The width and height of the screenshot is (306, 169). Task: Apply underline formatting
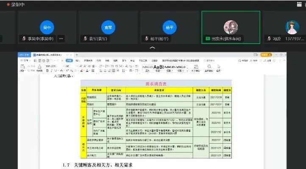[x=54, y=71]
